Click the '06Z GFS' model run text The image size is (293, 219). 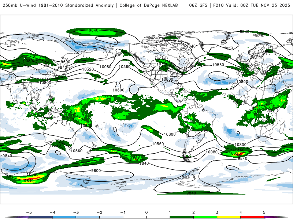point(198,5)
